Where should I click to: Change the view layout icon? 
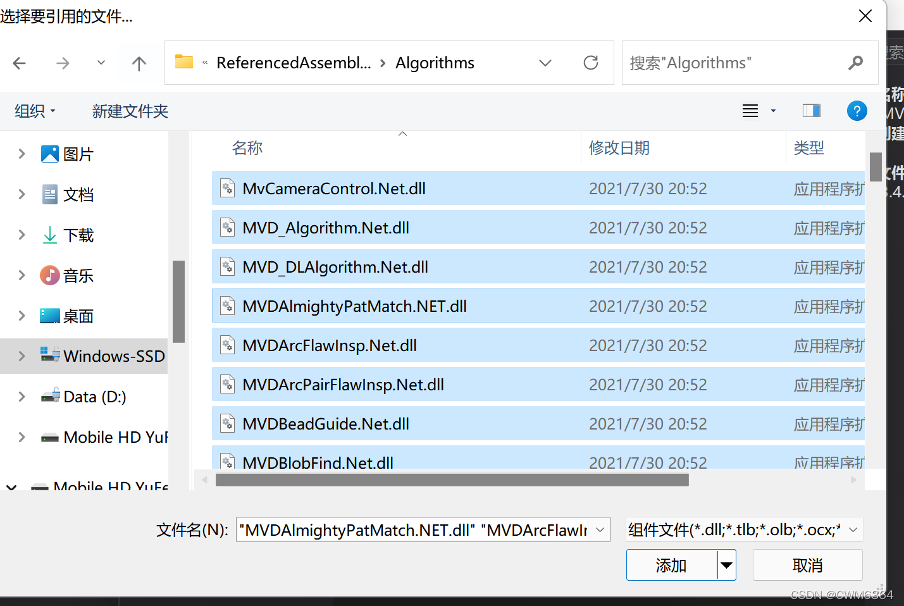(750, 111)
